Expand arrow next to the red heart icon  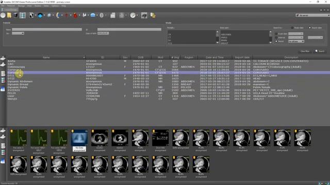[79, 15]
